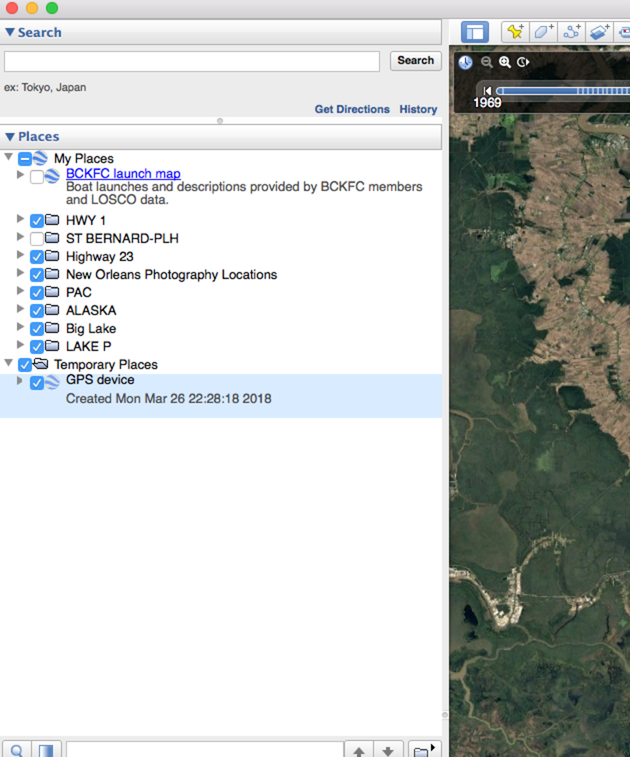Click the 1969 date label
The width and height of the screenshot is (630, 757).
[487, 103]
